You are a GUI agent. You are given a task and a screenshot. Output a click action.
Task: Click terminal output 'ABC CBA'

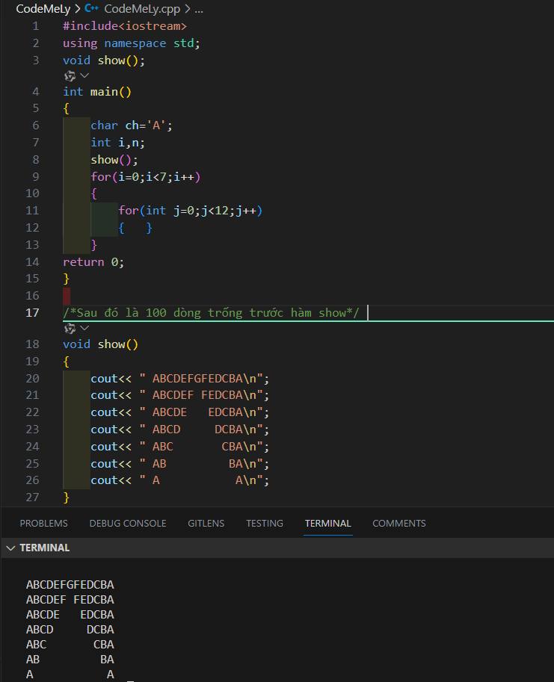70,645
